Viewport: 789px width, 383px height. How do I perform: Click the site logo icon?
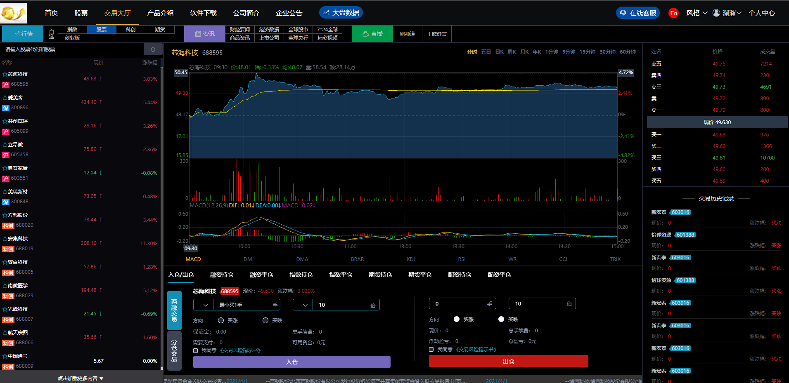(x=13, y=13)
